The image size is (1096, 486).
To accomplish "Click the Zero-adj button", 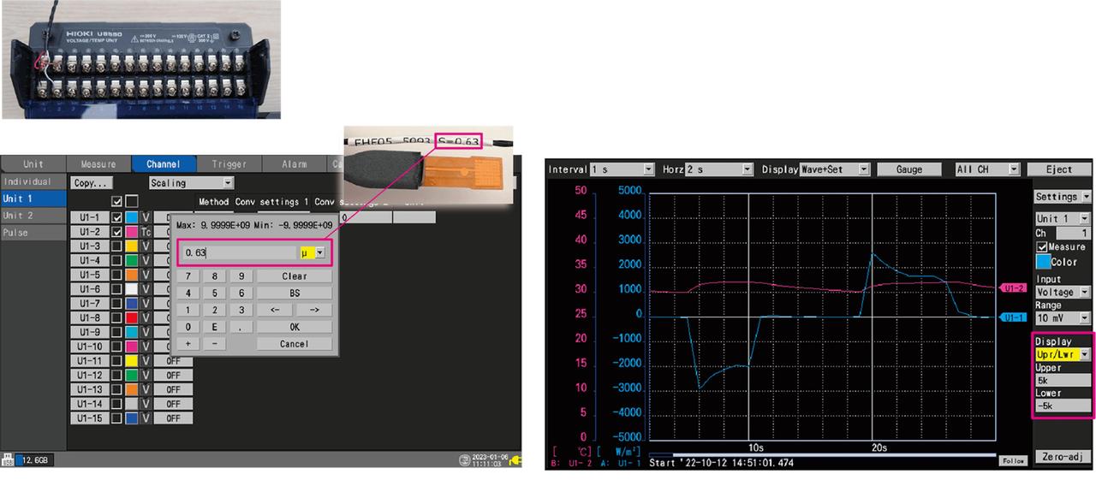I will click(1063, 457).
